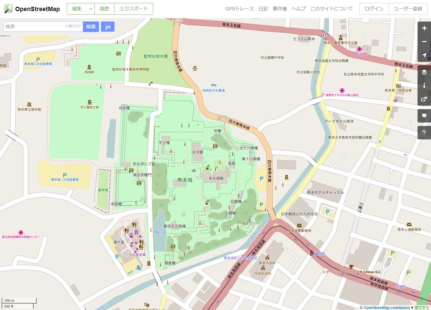Viewport: 431px width, 310px height.
Task: Open the query features tool
Action: point(424,133)
